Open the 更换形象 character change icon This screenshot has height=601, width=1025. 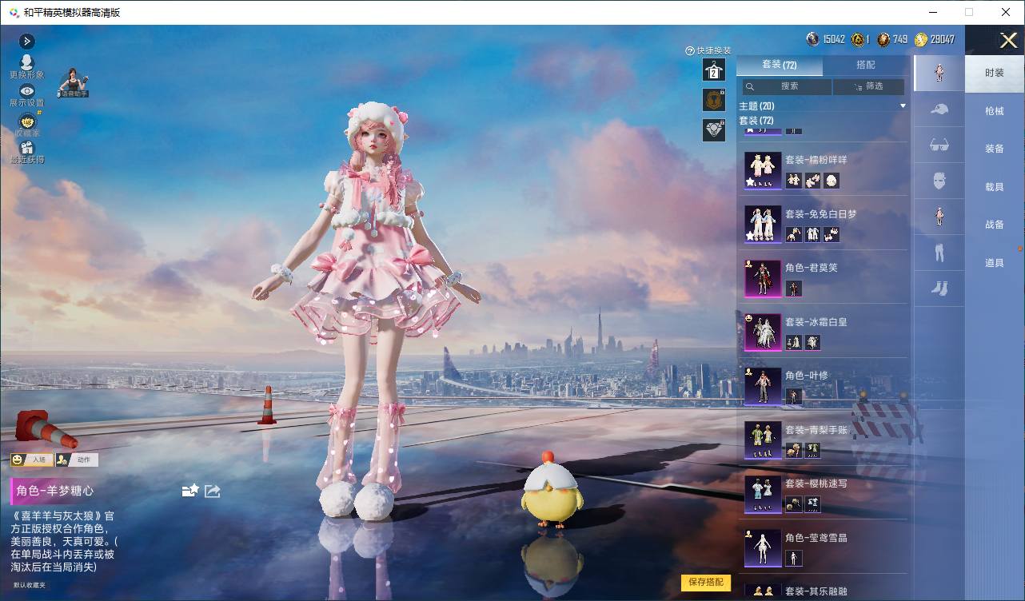tap(26, 63)
